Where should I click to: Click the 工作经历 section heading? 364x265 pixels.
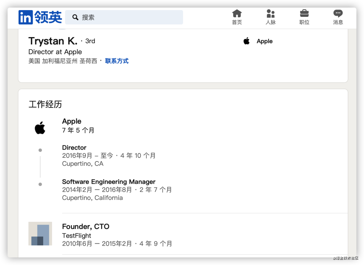coord(45,104)
